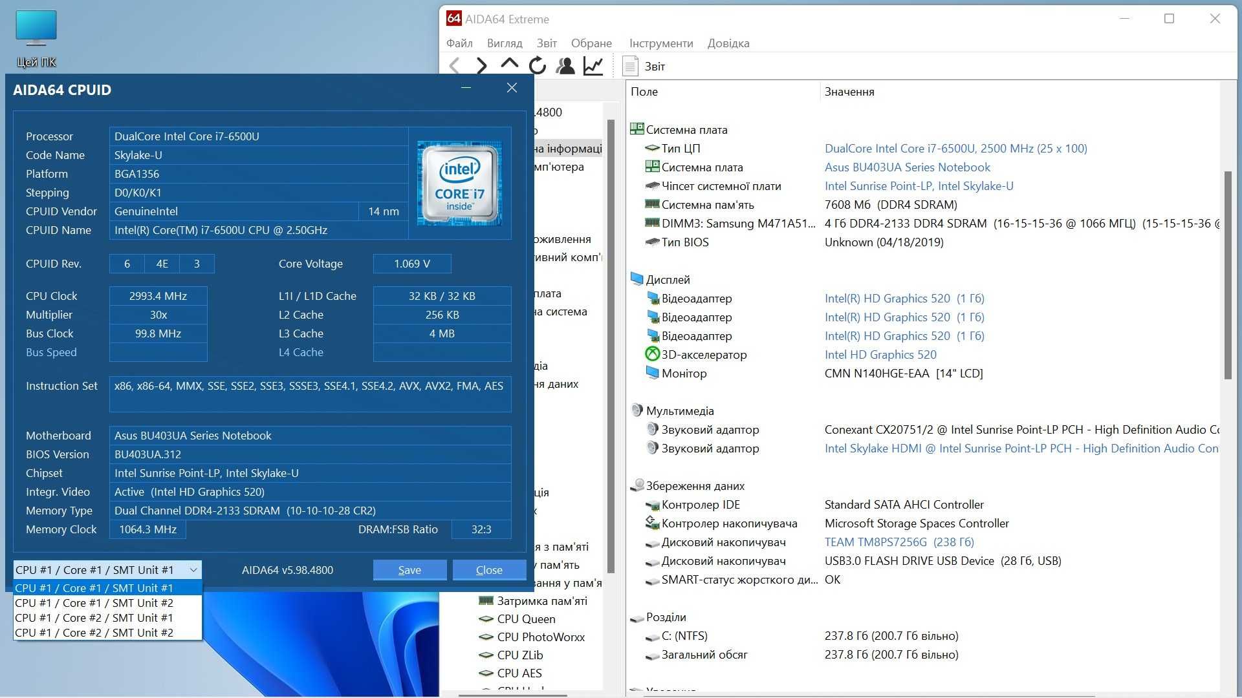The image size is (1242, 698).
Task: Select the Системна плата section icon
Action: click(x=637, y=129)
